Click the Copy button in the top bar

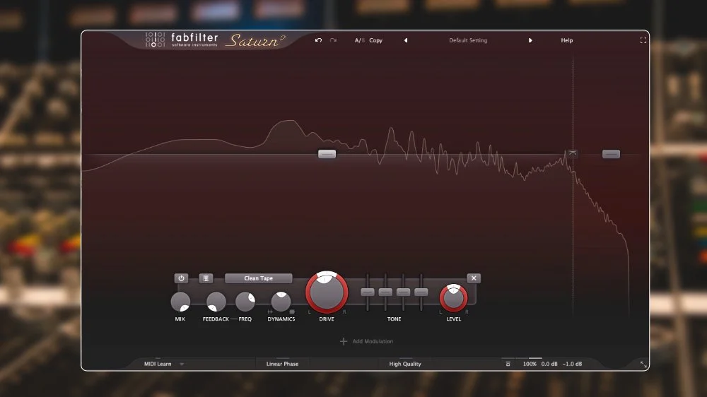(375, 40)
